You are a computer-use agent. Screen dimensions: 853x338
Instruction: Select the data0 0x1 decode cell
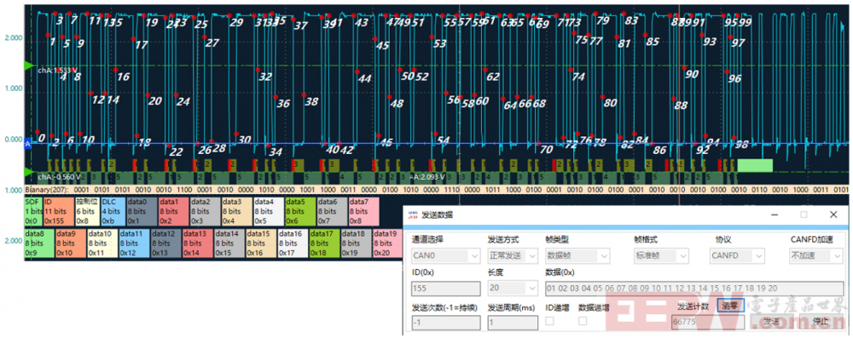point(142,211)
